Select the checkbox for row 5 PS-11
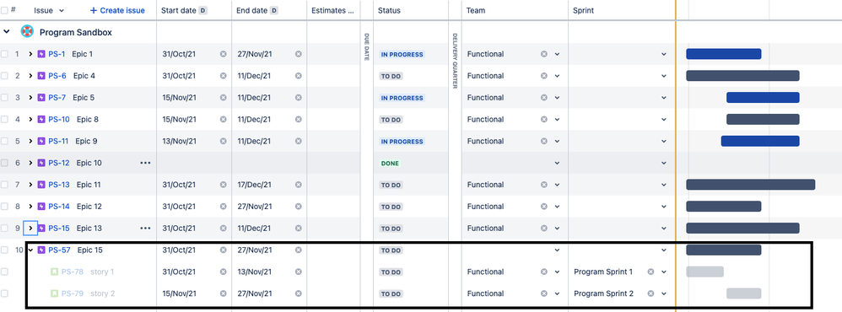Screen dimensions: 842x312 4,141
